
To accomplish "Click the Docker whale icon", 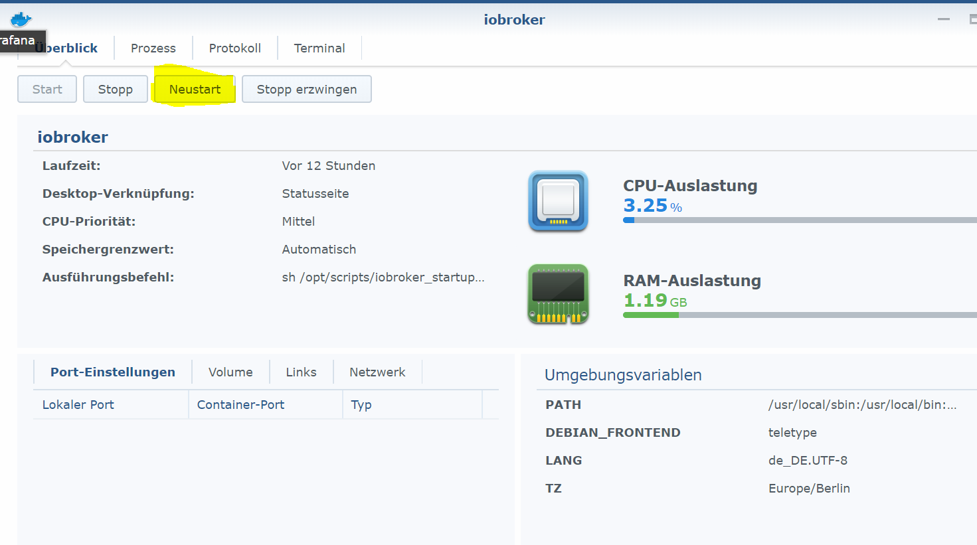I will point(21,19).
